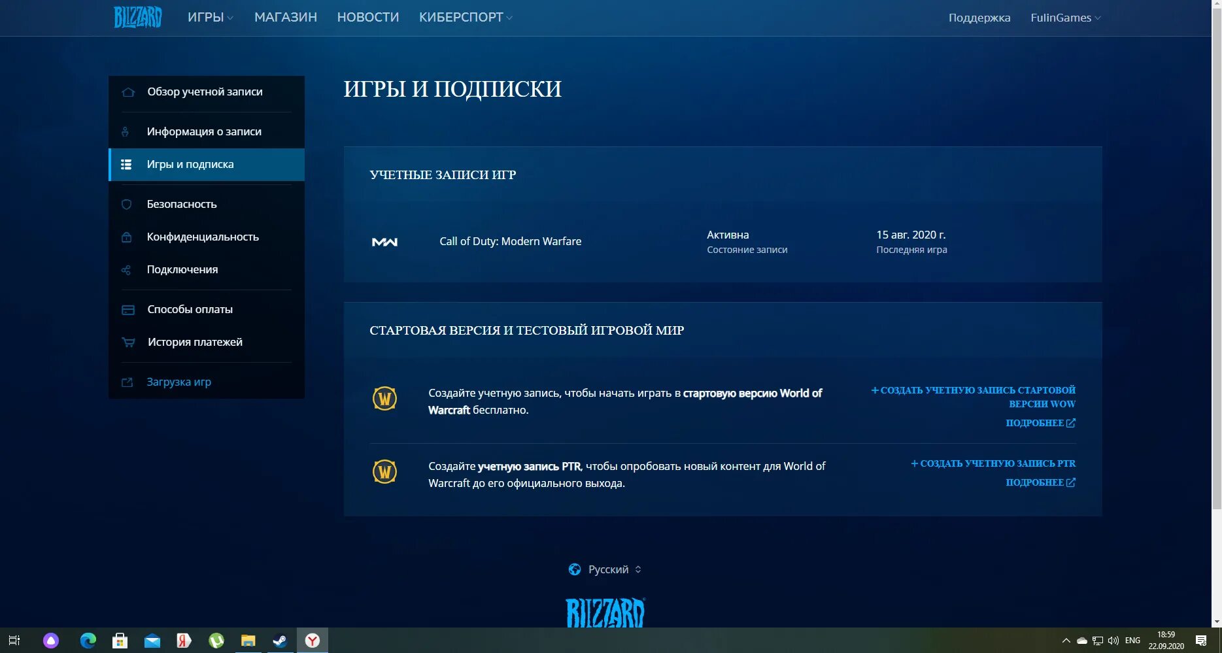The width and height of the screenshot is (1222, 653).
Task: Click the Blizzard footer logo
Action: point(605,613)
